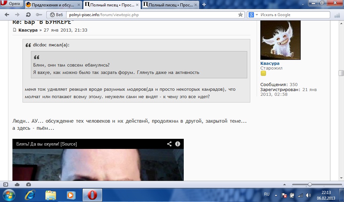344x202 pixels.
Task: Click the power plug tray icon
Action: (x=292, y=195)
